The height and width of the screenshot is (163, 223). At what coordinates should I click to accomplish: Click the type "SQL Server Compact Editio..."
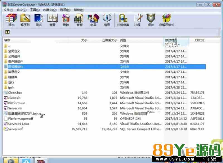(x=141, y=129)
